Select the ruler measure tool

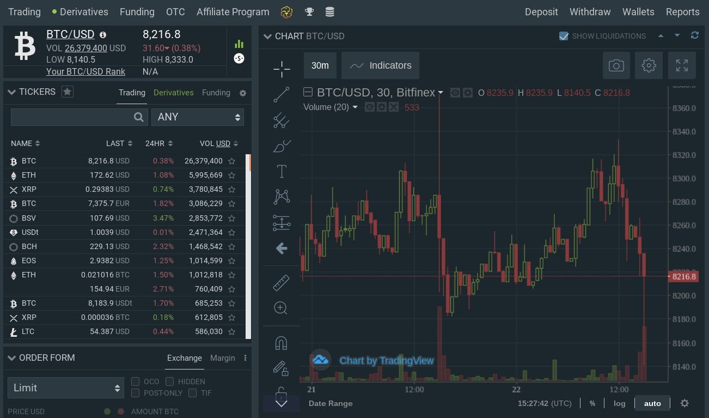click(x=281, y=282)
